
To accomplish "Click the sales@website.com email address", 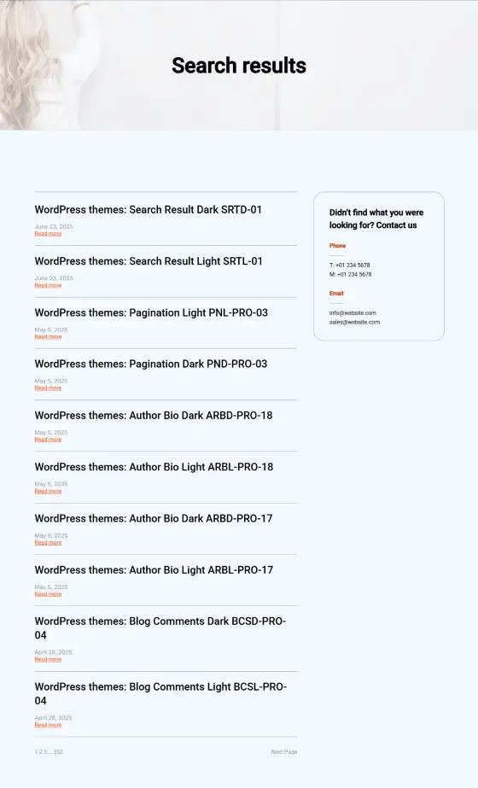I will 355,322.
